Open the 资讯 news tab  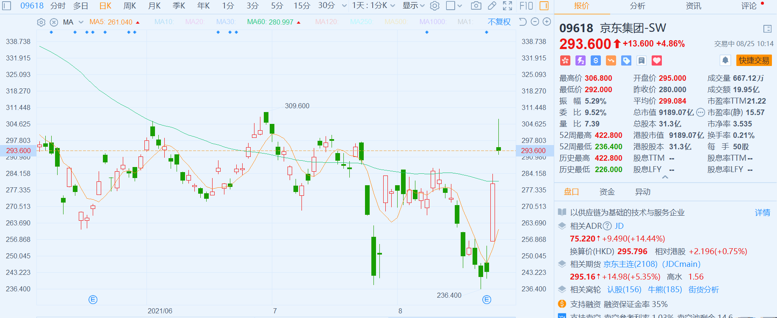[x=694, y=6]
